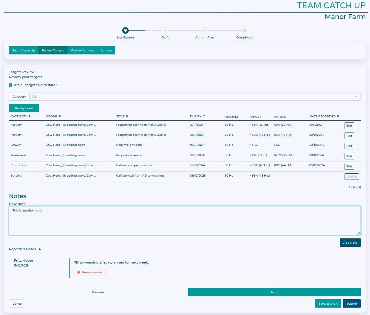Click Add Note button
This screenshot has height=315, width=370.
click(x=350, y=243)
